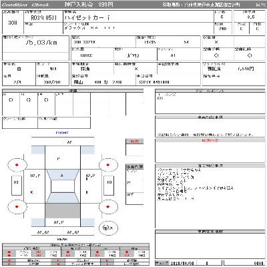Select the rear-left tire red diamond marker

pos(17,207)
